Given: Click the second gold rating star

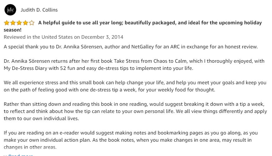Looking at the screenshot, I should pyautogui.click(x=13, y=23).
